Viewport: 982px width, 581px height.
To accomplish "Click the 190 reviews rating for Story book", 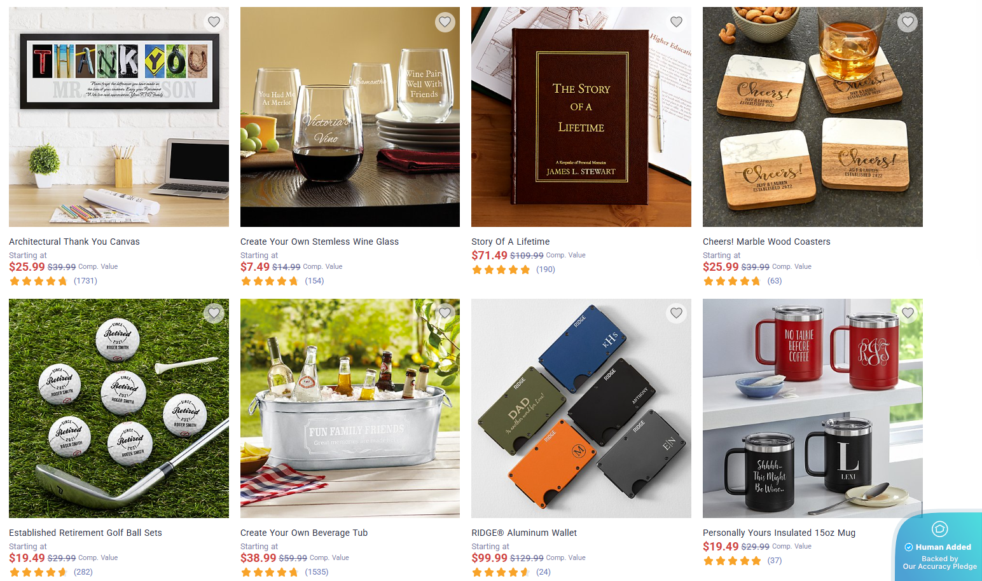I will (x=513, y=270).
